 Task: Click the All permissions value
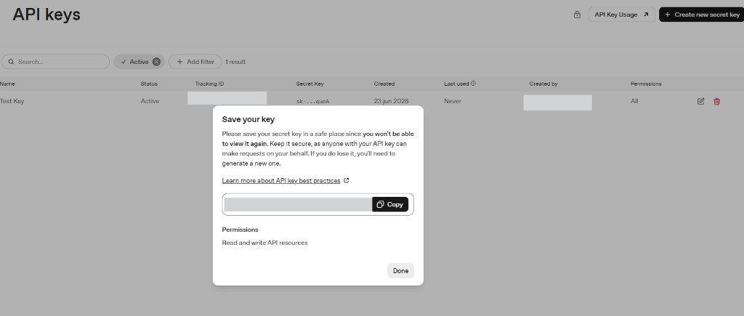tap(634, 101)
